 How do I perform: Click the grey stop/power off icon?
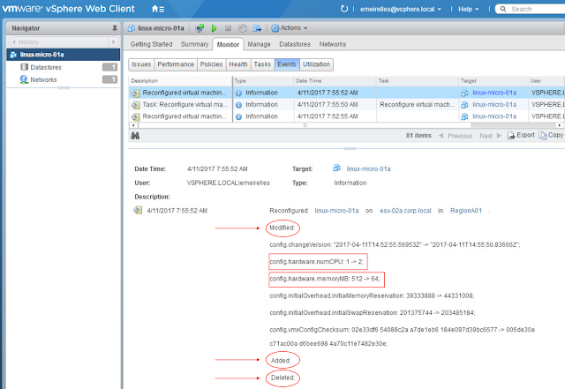tap(228, 28)
